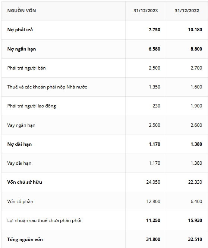Click the NGUỒN VỐN column header

tap(22, 11)
